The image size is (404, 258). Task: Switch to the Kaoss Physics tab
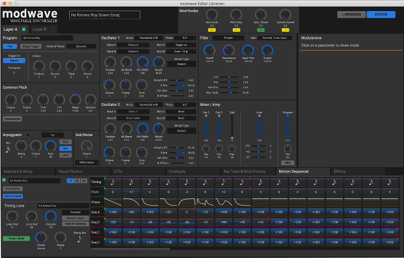tap(83, 171)
